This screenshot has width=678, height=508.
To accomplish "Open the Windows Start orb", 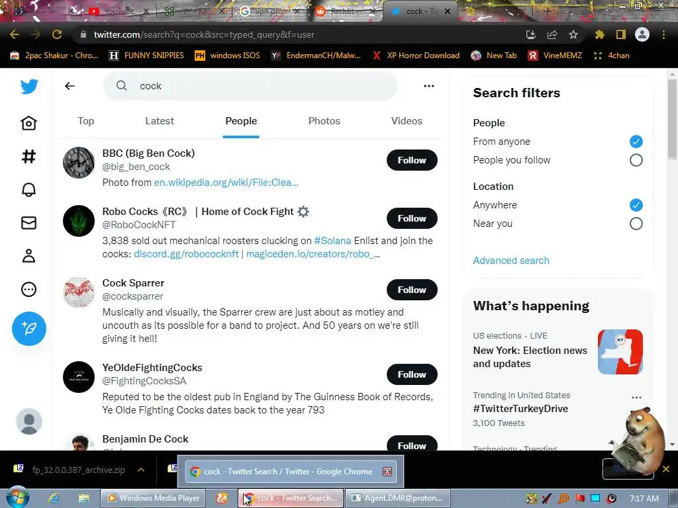I will click(18, 497).
